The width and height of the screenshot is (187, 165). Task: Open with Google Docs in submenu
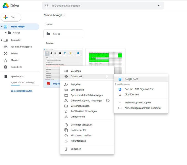click(141, 79)
